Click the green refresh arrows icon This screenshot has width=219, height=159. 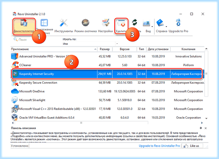click(x=135, y=23)
